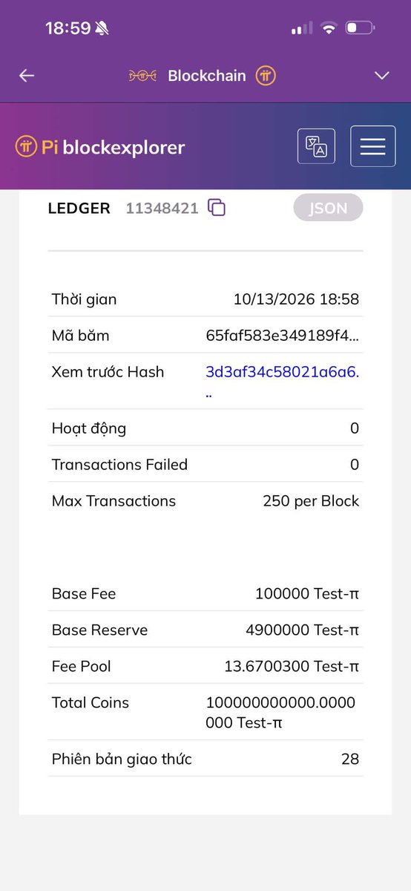
Task: Tap the Blockchain chain icon in header
Action: 143,76
